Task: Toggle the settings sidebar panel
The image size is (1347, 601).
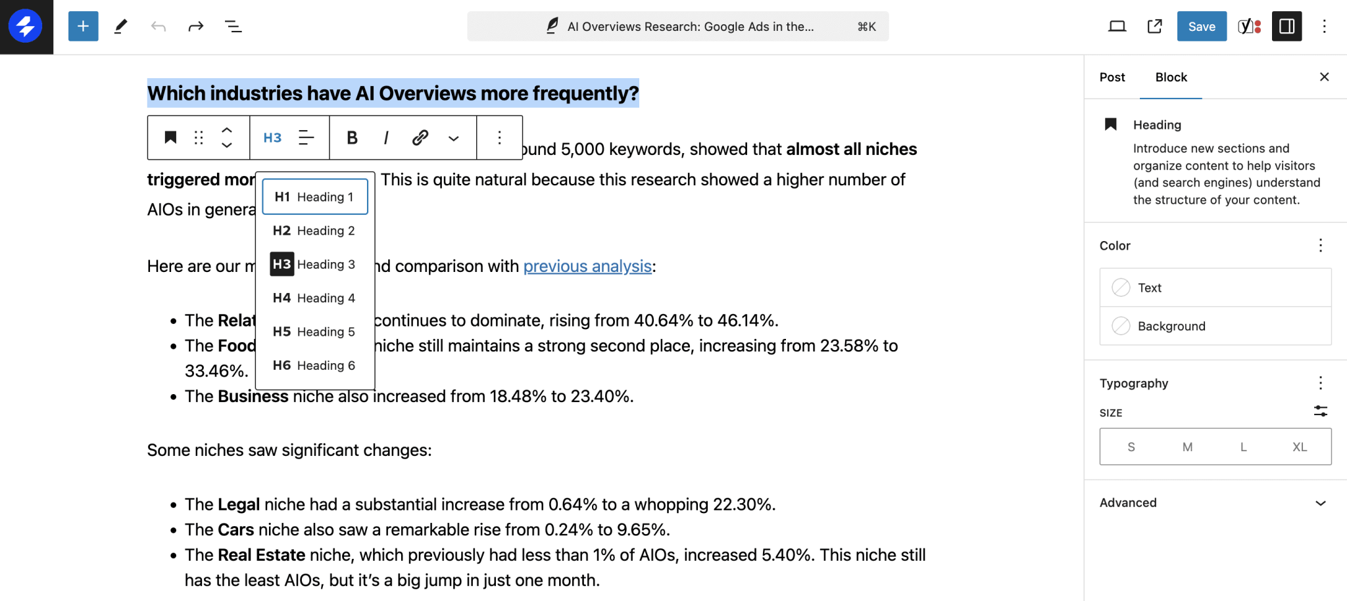Action: tap(1286, 26)
